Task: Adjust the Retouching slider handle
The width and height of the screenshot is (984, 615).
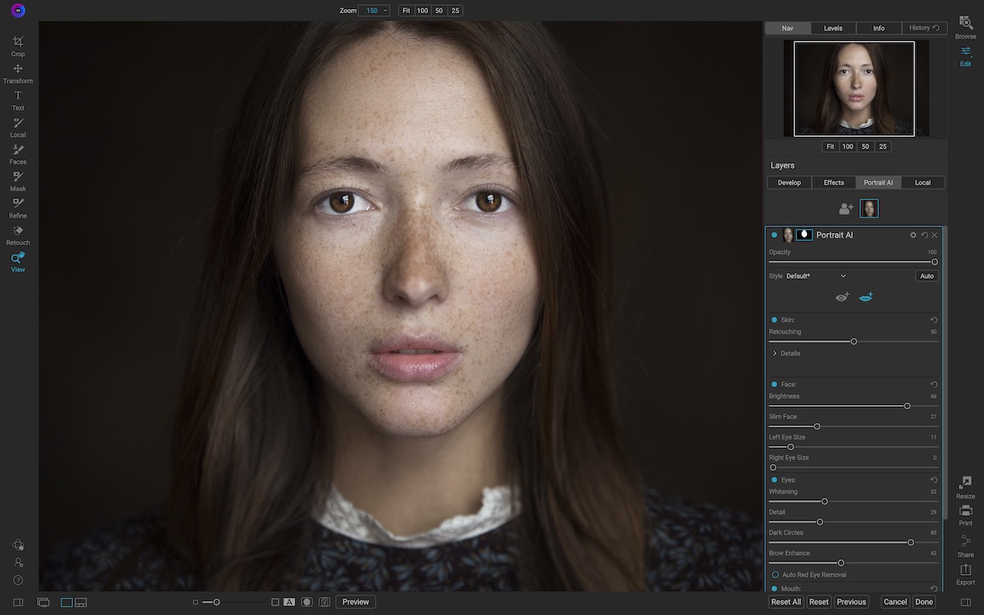Action: point(855,341)
